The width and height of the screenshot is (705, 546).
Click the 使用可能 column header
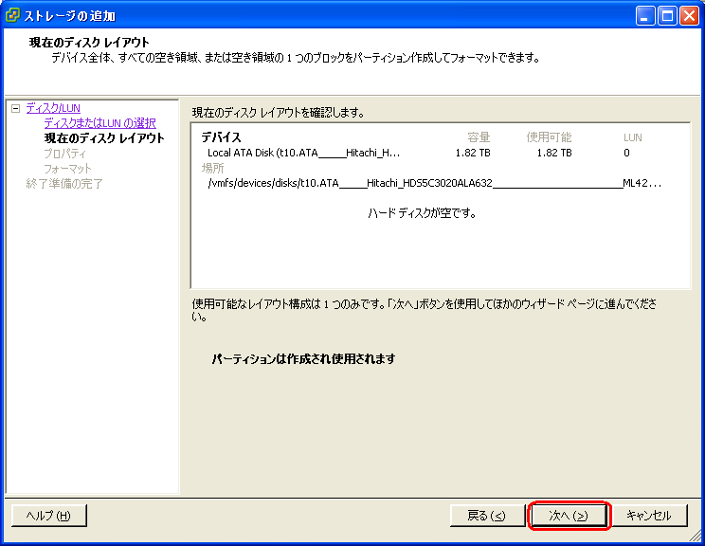[x=549, y=137]
